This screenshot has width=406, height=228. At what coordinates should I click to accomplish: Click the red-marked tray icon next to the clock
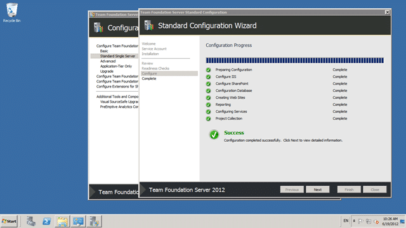tap(376, 222)
